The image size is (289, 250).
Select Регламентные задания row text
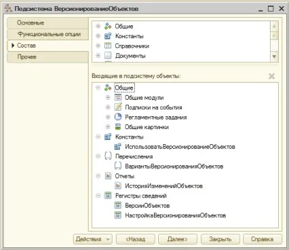pos(156,117)
